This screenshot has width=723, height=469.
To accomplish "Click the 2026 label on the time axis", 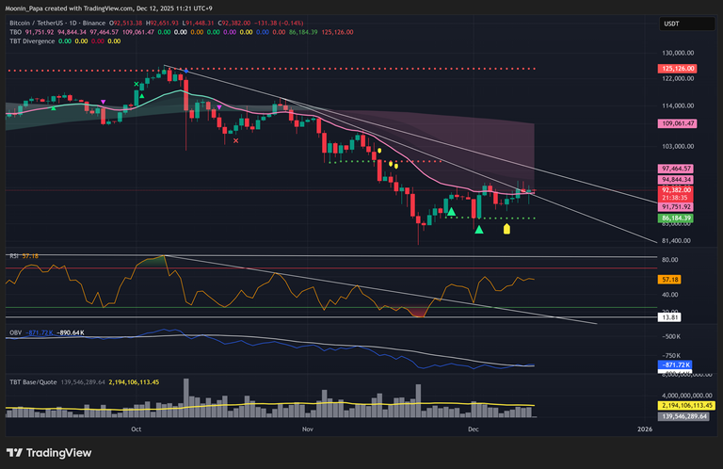I will pos(644,429).
